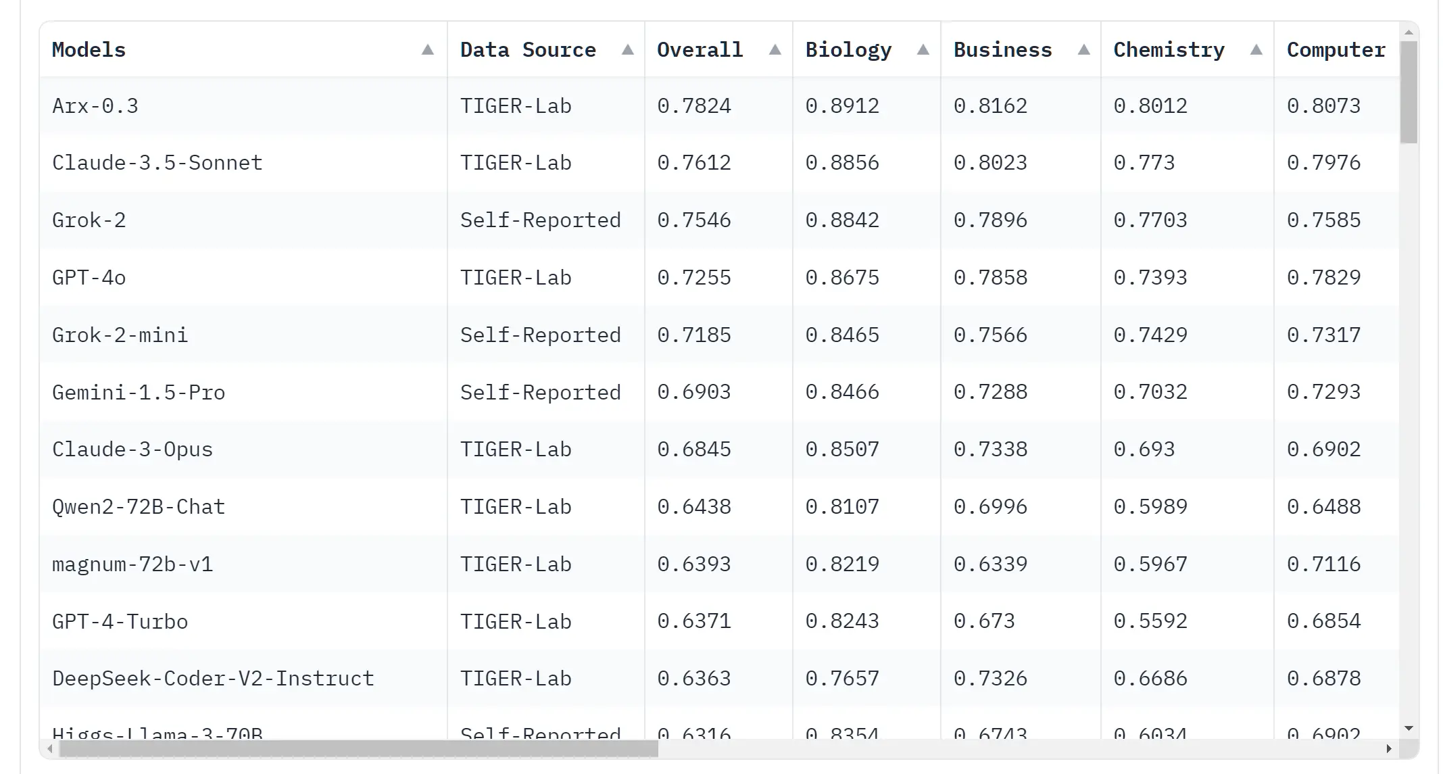Click DeepSeek-Coder-V2-Instruct biology score 0.7657
Screen dimensions: 1443x774
point(842,679)
